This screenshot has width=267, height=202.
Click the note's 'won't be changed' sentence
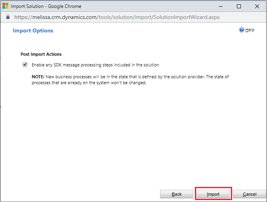pyautogui.click(x=89, y=83)
